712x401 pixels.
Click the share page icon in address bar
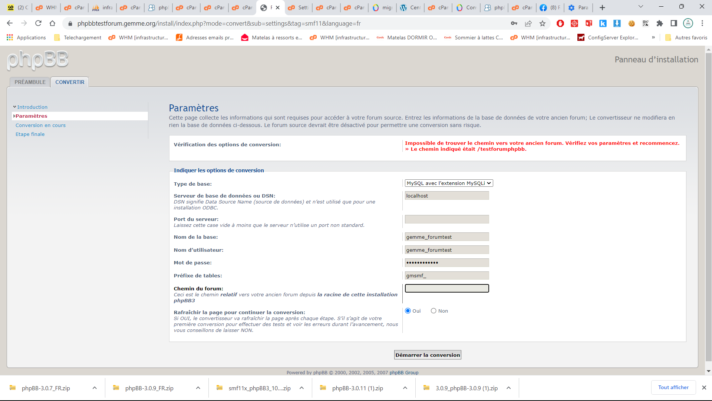point(528,23)
